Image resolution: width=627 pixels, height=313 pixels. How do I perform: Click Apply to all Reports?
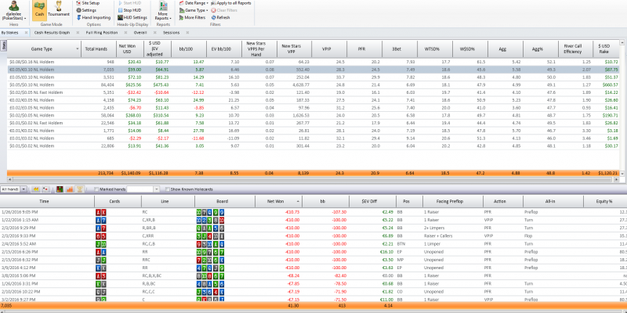(230, 3)
